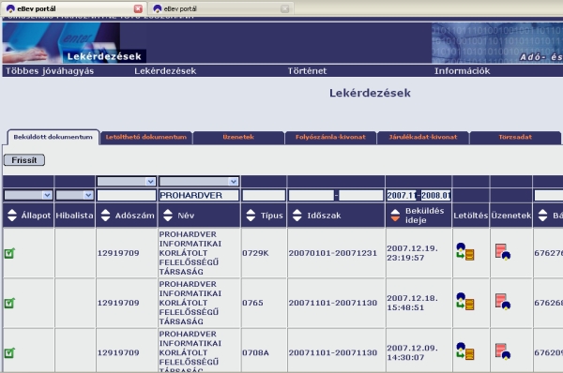Open messages icon for the 0729K row

point(503,251)
